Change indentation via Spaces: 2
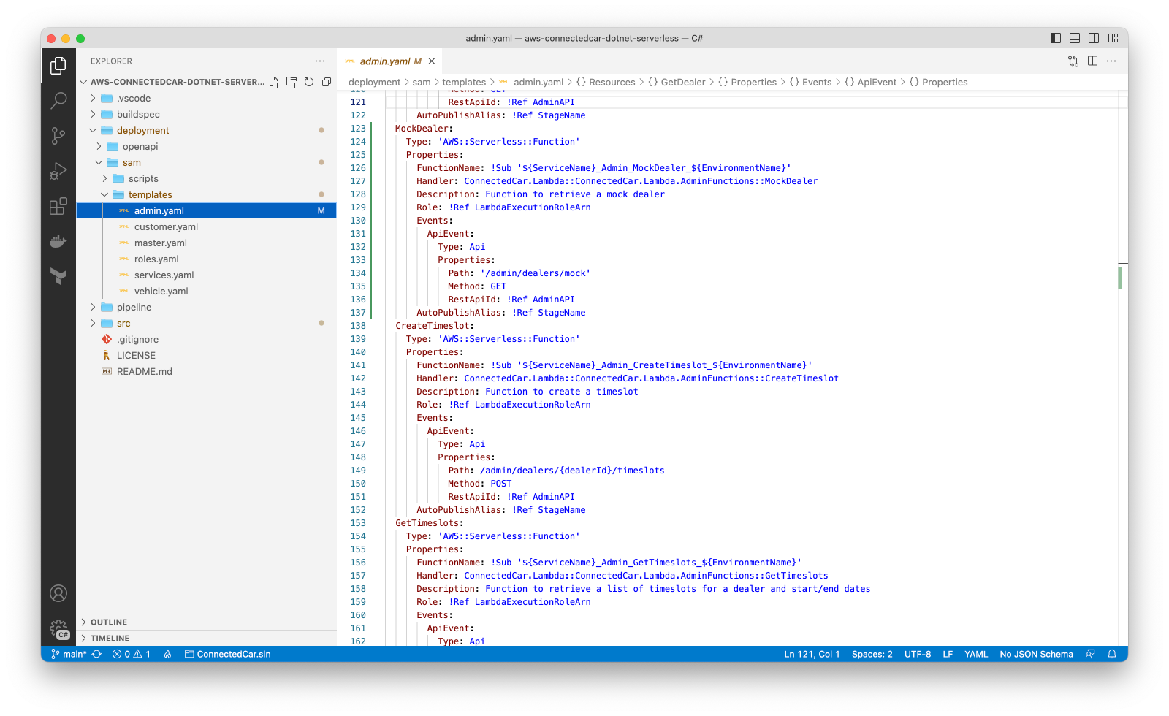This screenshot has width=1169, height=716. click(x=872, y=654)
